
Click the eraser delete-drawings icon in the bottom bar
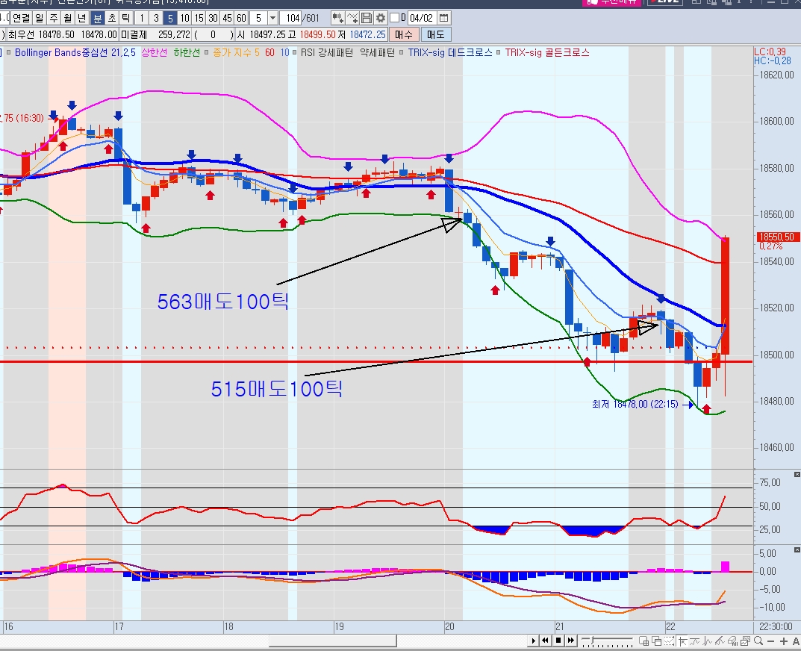point(732,641)
